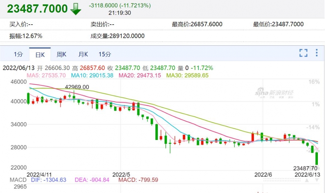Click the timestamp 21:19:30
Image resolution: width=325 pixels, height=193 pixels.
pyautogui.click(x=120, y=13)
